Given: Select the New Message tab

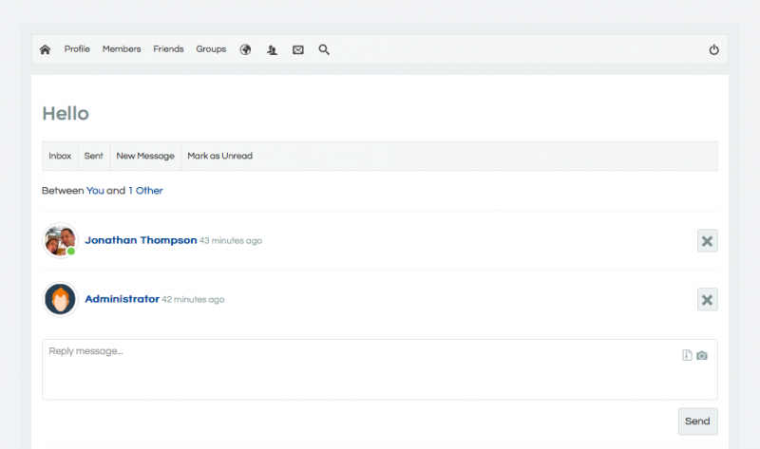Looking at the screenshot, I should [x=145, y=156].
